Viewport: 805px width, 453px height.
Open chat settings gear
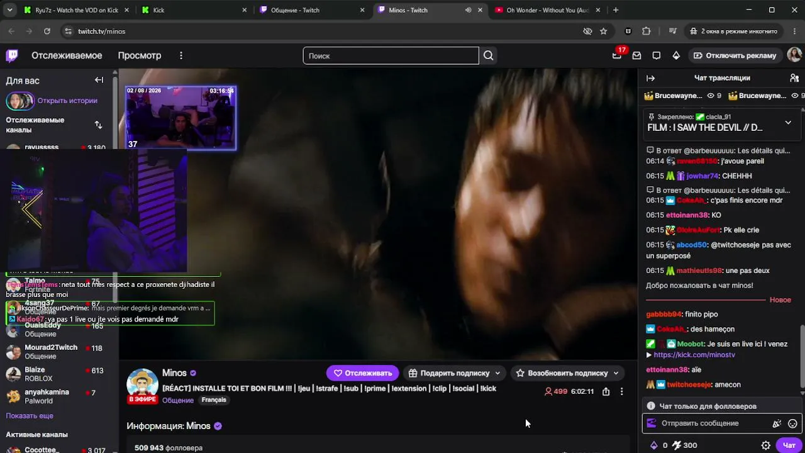tap(765, 445)
